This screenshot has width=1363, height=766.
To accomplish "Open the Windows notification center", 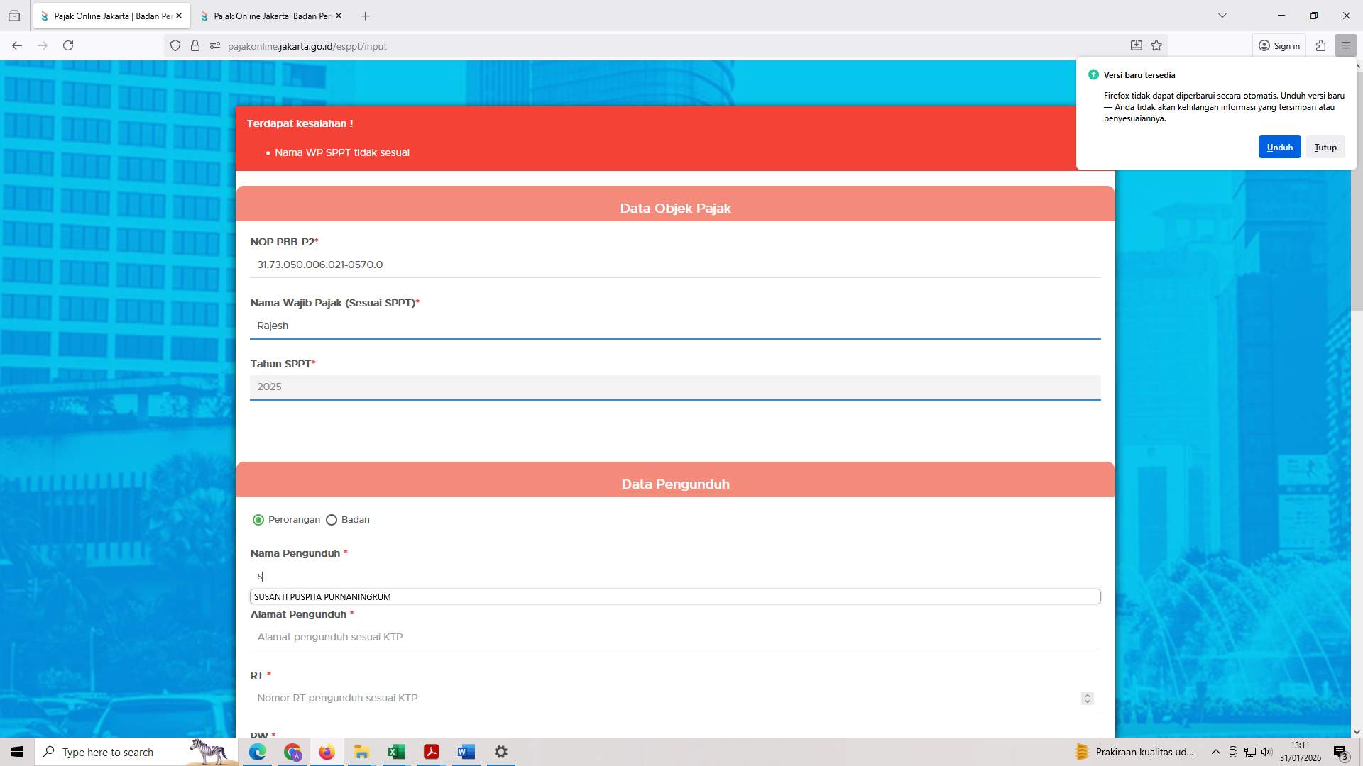I will pos(1340,752).
